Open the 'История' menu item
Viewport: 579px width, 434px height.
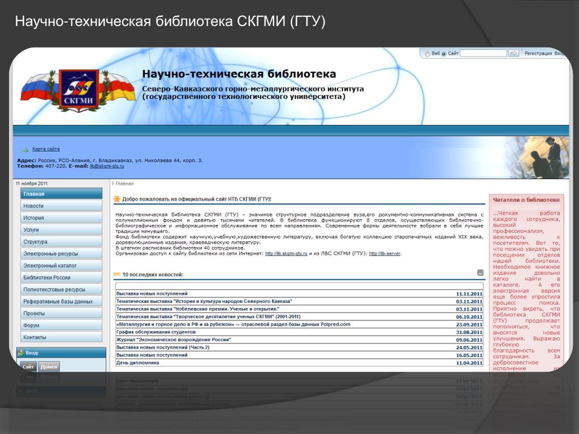pyautogui.click(x=61, y=218)
